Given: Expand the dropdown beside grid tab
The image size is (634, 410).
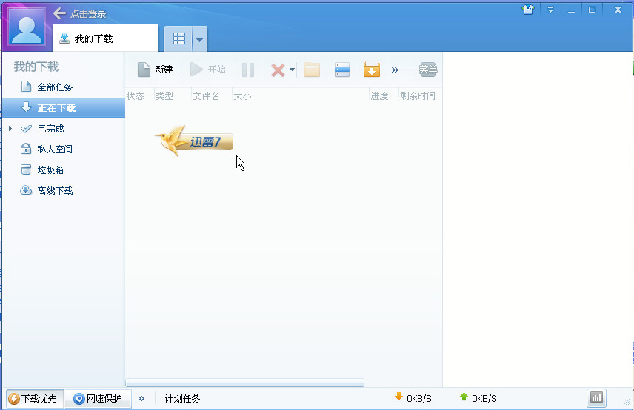Looking at the screenshot, I should click(x=200, y=39).
